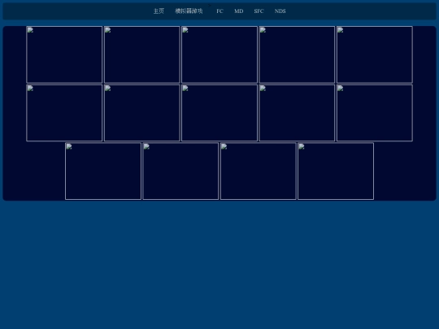Open third thumbnail in top row

[x=219, y=54]
